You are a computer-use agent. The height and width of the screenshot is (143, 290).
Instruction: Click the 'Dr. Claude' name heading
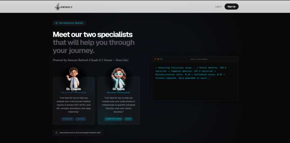click(x=74, y=89)
